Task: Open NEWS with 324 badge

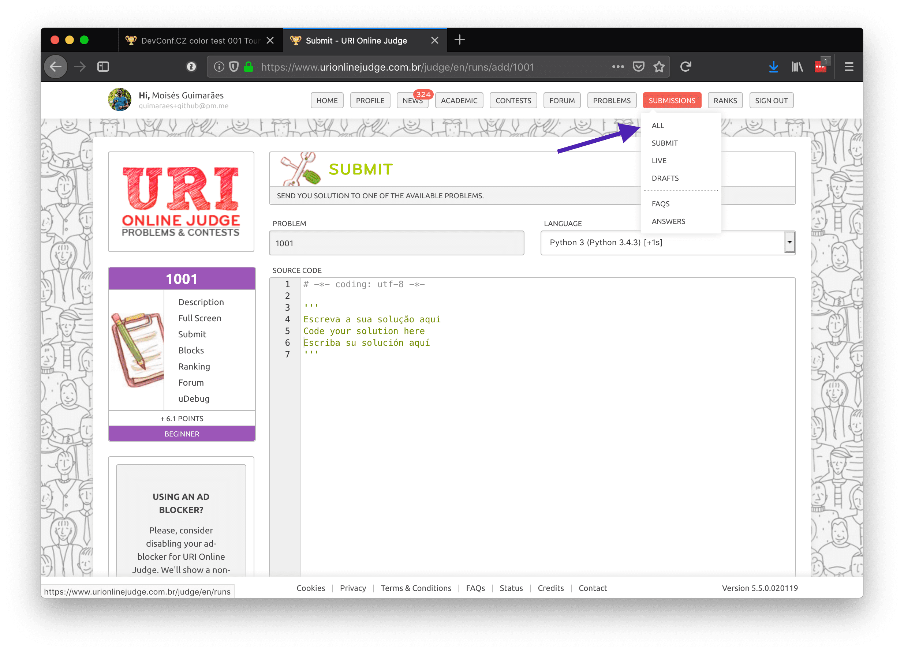Action: point(412,100)
